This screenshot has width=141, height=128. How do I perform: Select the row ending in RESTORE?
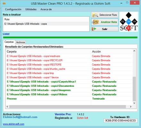pyautogui.click(x=69, y=64)
